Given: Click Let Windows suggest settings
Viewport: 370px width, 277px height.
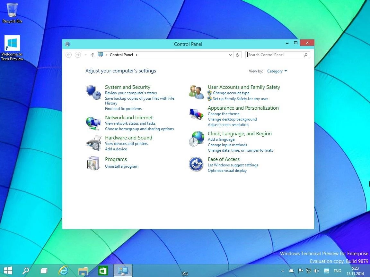Looking at the screenshot, I should pos(233,165).
